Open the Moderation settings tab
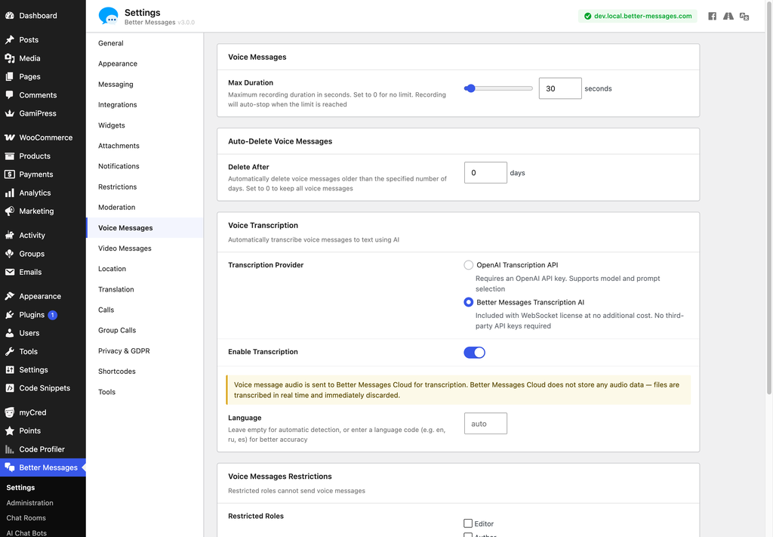 144,207
